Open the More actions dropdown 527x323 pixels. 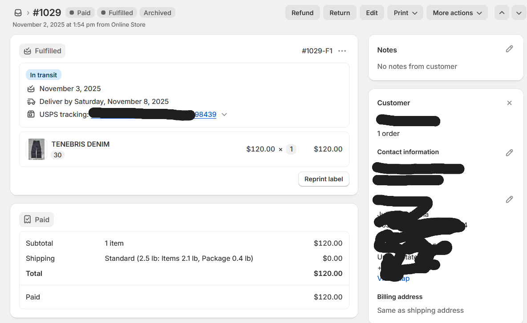coord(457,13)
